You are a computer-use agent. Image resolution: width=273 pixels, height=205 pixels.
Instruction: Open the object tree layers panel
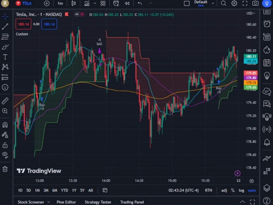tap(267, 188)
